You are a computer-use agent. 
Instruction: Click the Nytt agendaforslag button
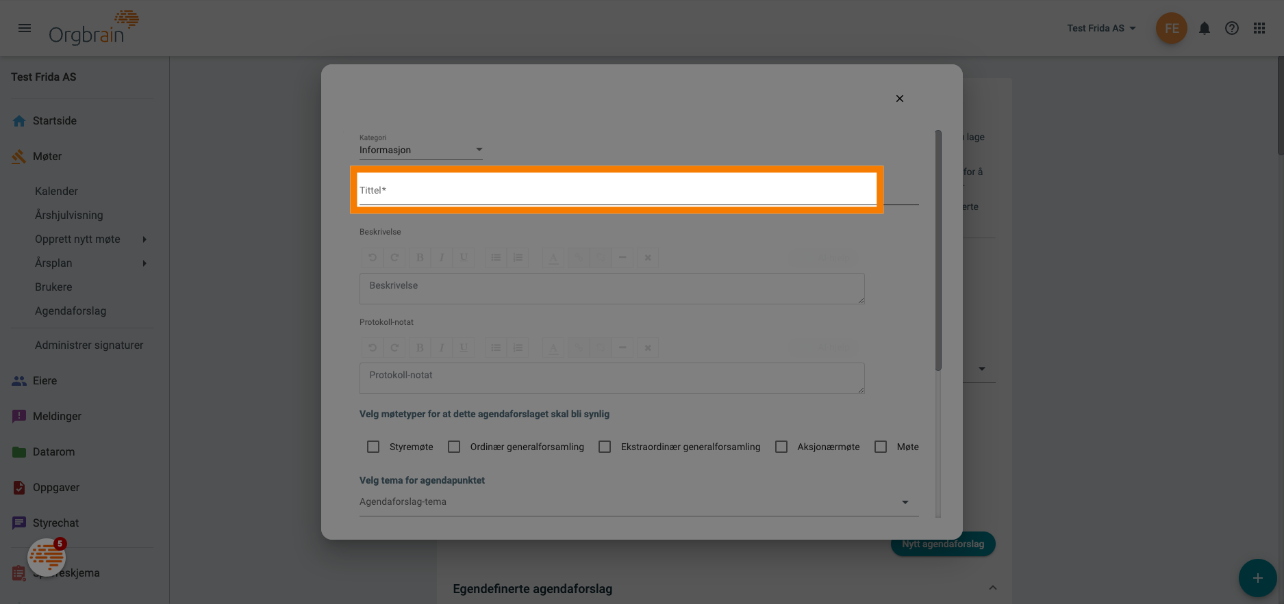pos(943,544)
